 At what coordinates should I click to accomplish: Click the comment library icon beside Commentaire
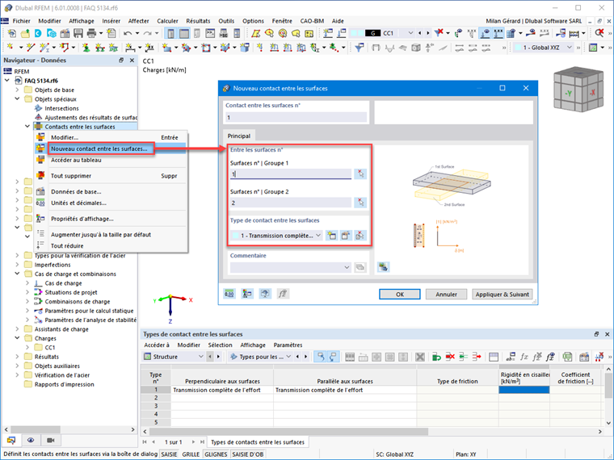click(x=360, y=268)
